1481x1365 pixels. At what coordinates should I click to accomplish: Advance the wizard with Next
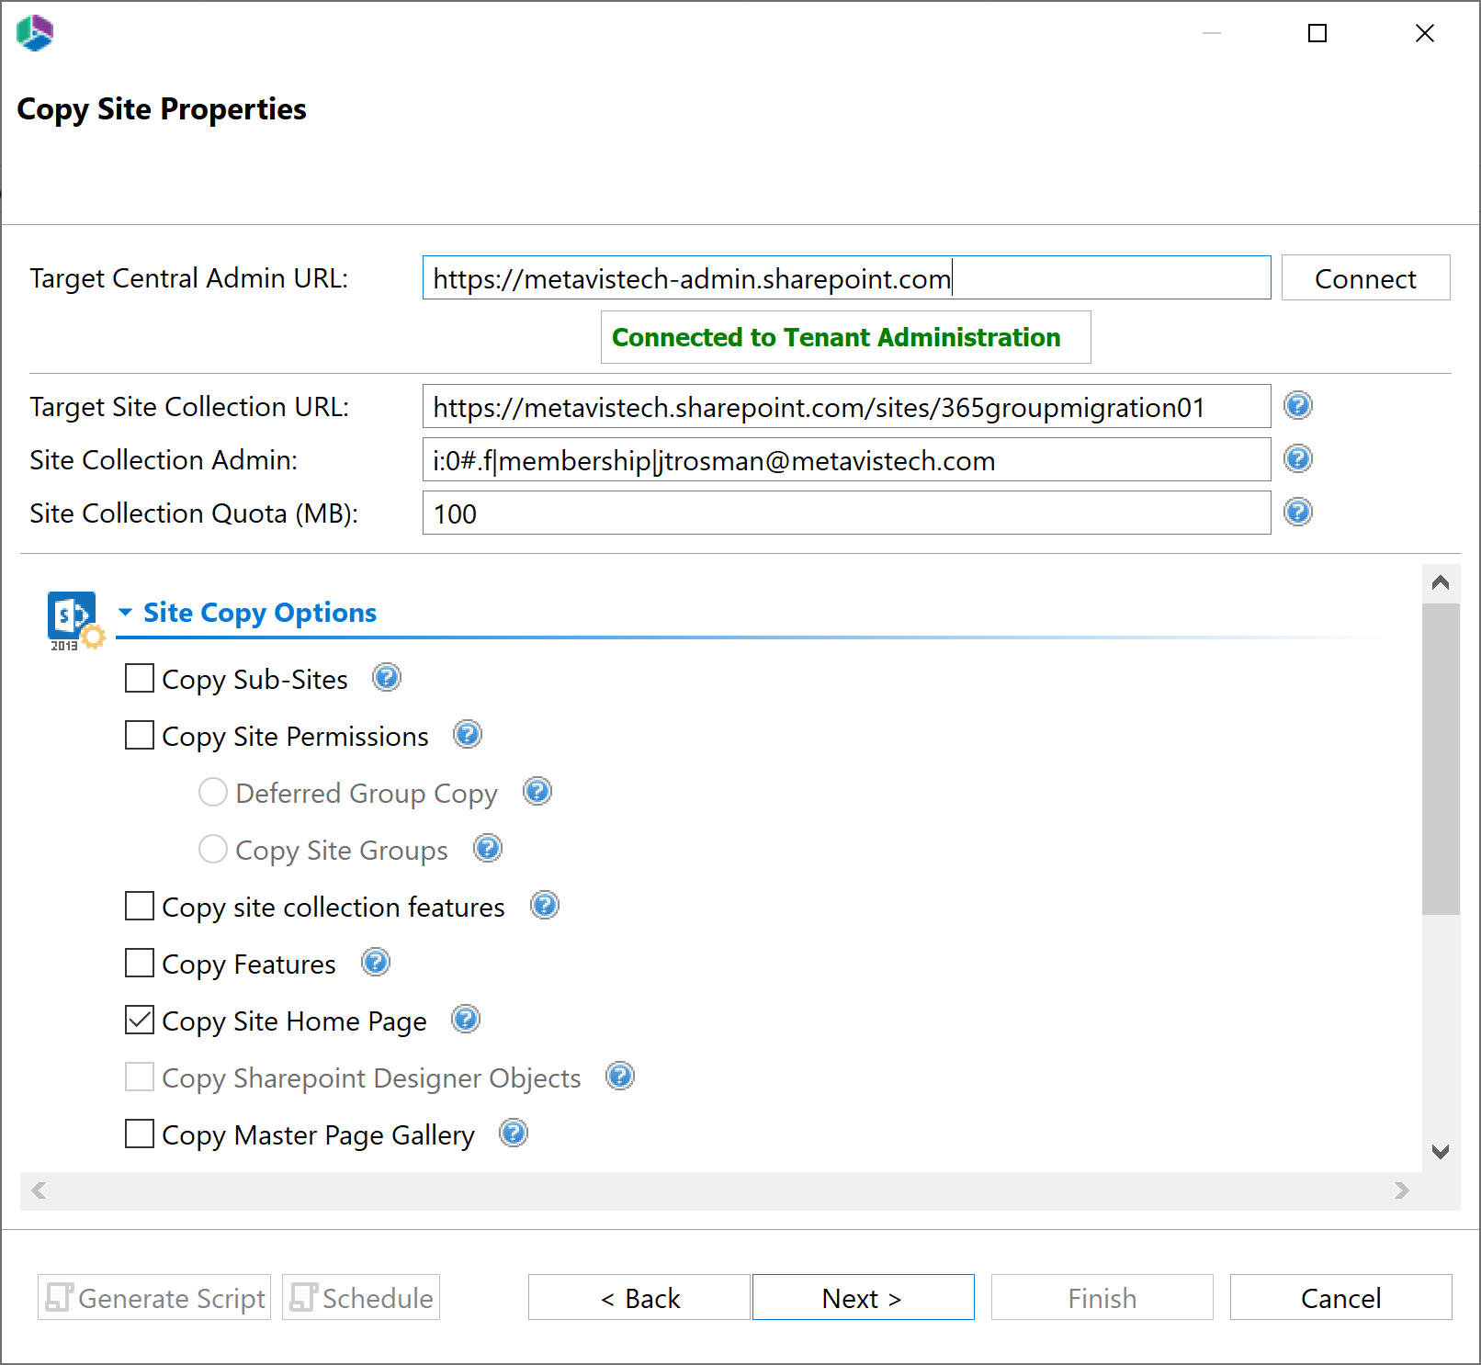click(862, 1297)
